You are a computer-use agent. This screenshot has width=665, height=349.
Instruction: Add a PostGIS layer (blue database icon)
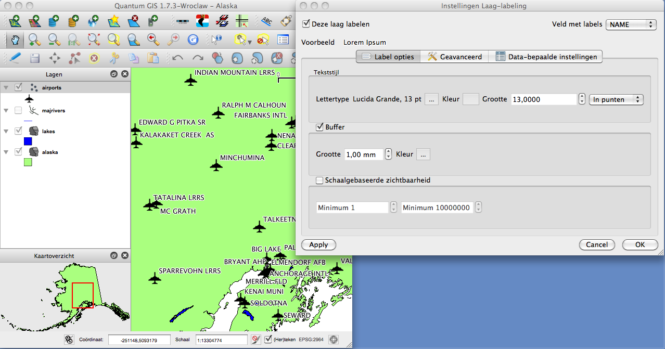(54, 21)
